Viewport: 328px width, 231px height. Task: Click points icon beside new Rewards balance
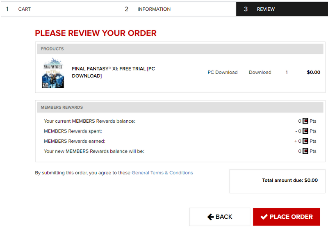[x=305, y=151]
